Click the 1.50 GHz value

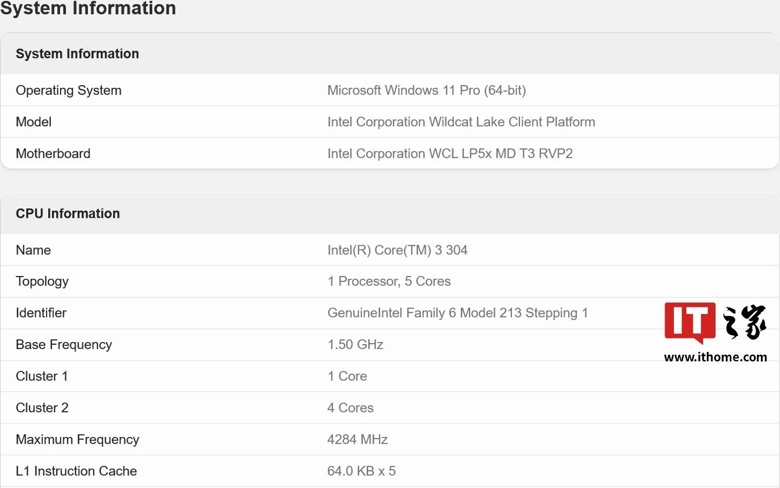[x=355, y=345]
